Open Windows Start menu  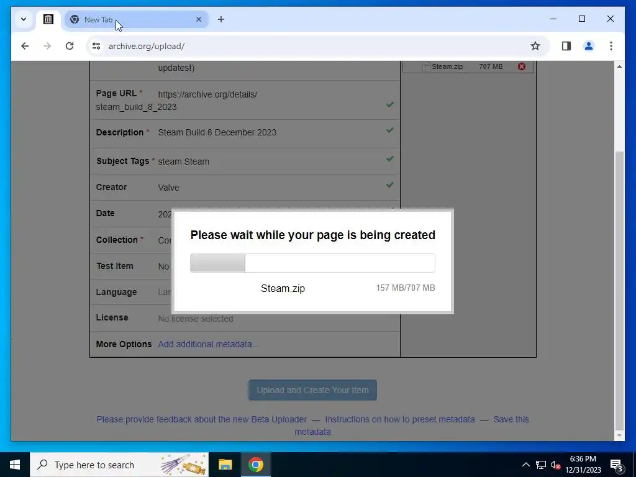(x=15, y=465)
